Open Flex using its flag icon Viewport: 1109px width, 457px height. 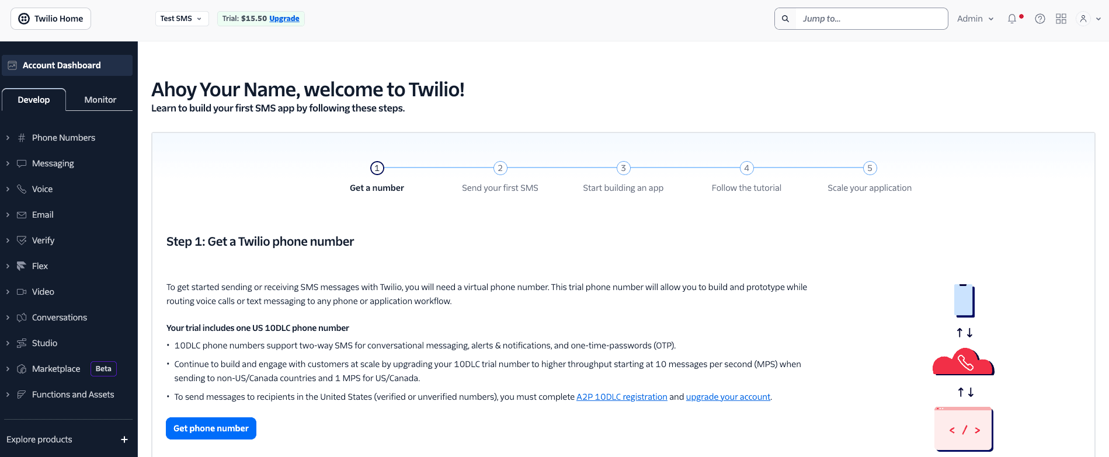pyautogui.click(x=21, y=266)
